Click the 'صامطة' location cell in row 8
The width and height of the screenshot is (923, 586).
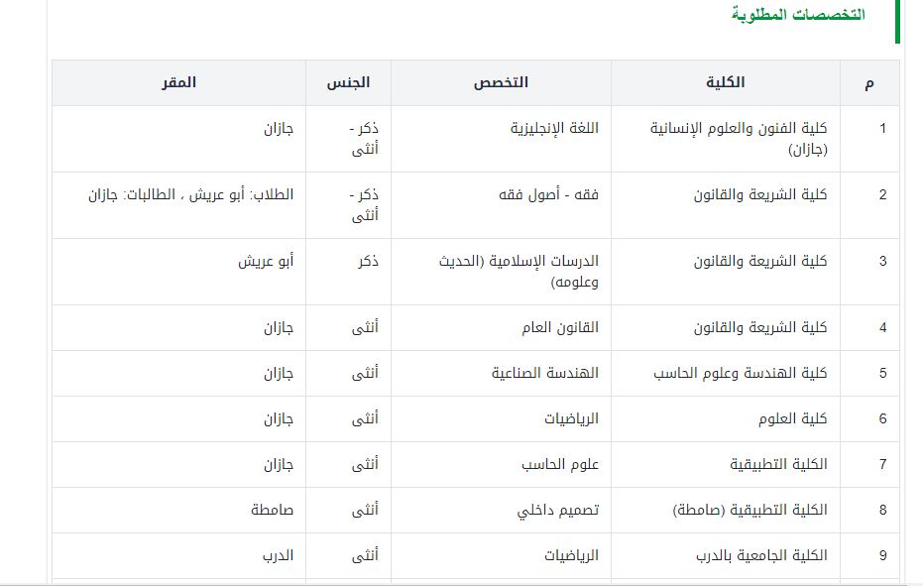[x=272, y=510]
